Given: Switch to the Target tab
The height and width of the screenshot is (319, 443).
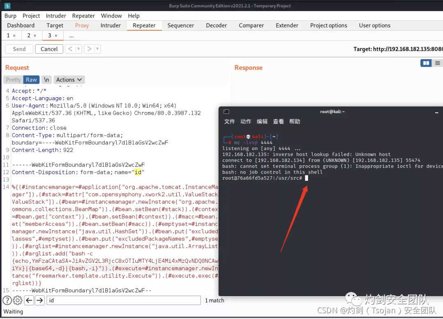Looking at the screenshot, I should (55, 25).
